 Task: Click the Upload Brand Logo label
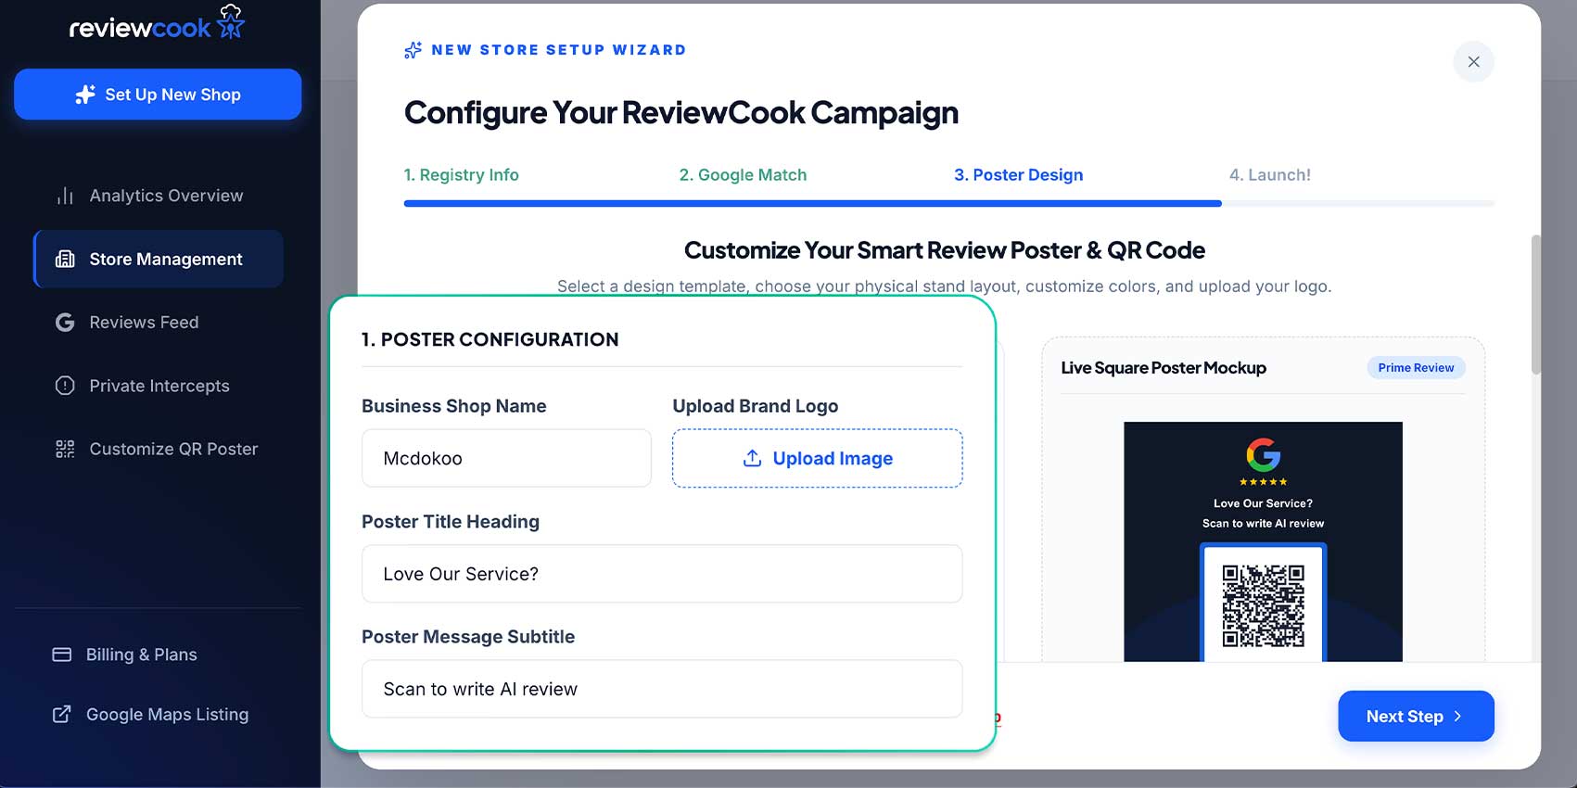point(755,406)
